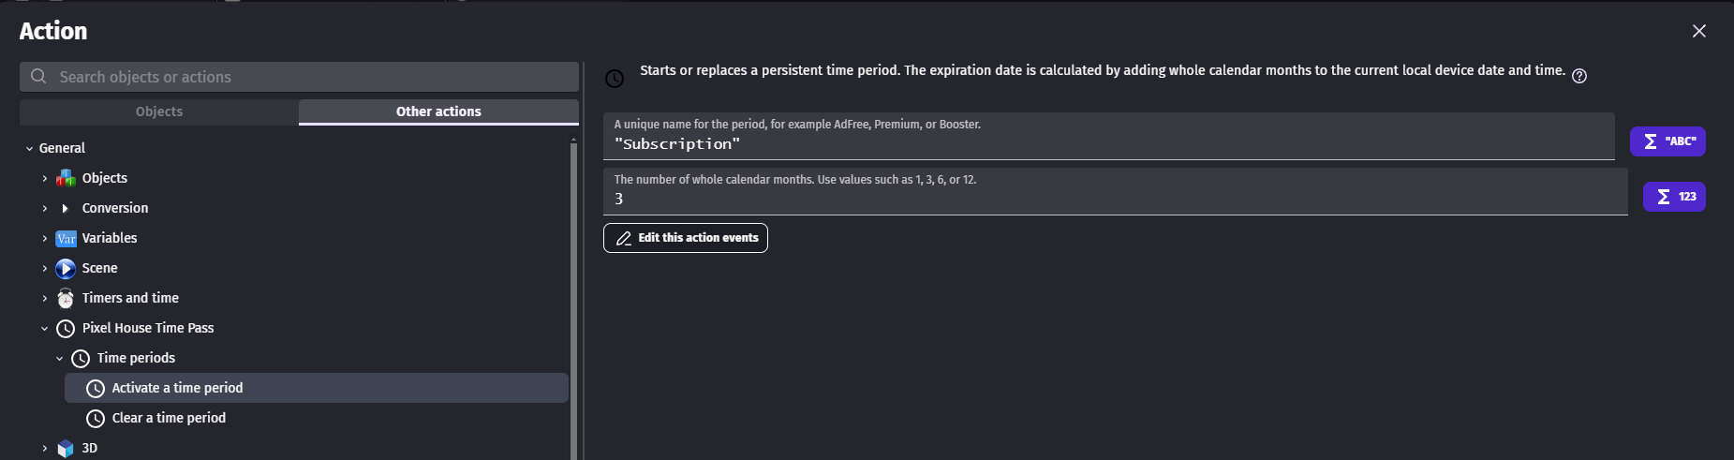Select the 3D cube category icon
1734x460 pixels.
pyautogui.click(x=66, y=449)
